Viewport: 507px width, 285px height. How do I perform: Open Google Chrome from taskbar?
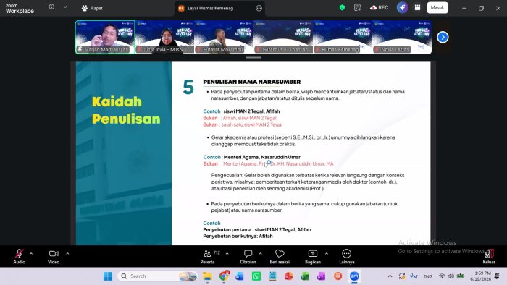coord(223,276)
